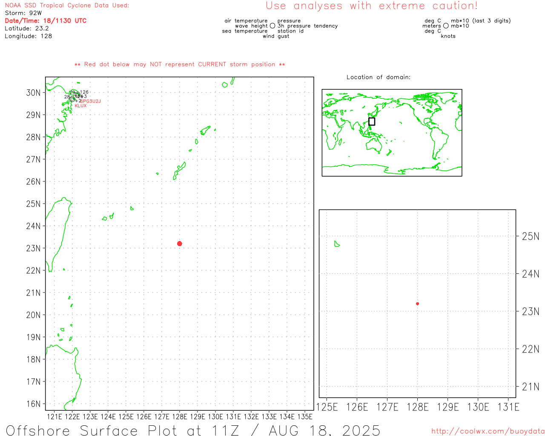Click the red dot disclaimer note text
Screen dimensions: 545x436
tap(180, 64)
